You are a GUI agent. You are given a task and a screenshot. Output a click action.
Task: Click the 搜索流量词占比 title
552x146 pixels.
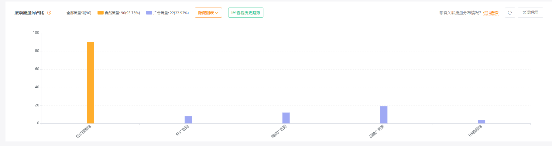(x=29, y=13)
